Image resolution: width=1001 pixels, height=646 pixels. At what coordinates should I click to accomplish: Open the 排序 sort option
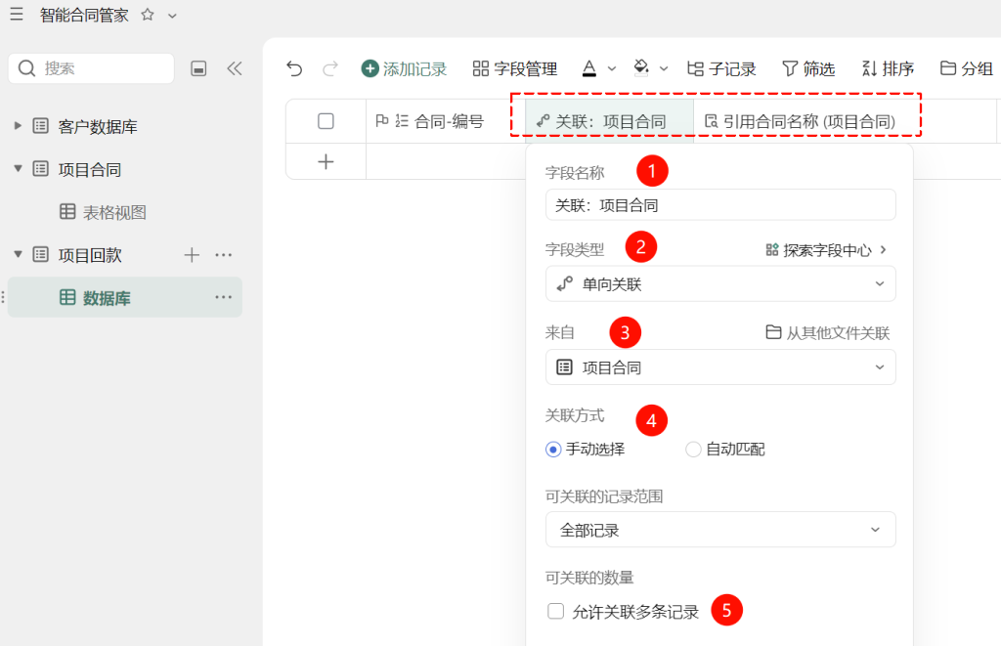[x=888, y=68]
